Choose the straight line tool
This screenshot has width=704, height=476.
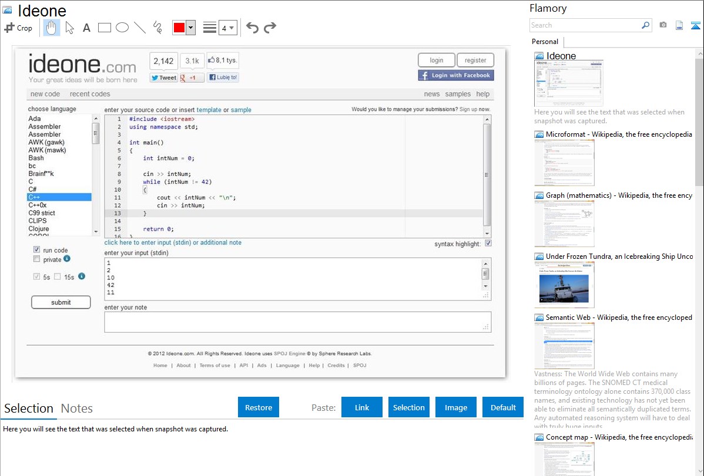(x=140, y=28)
